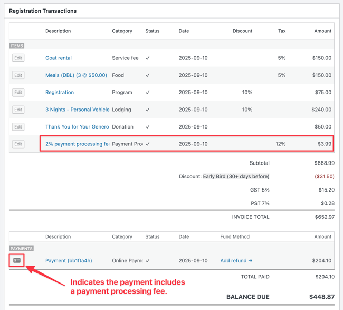Image resolution: width=343 pixels, height=310 pixels.
Task: Click Registration row status checkmark
Action: (148, 92)
